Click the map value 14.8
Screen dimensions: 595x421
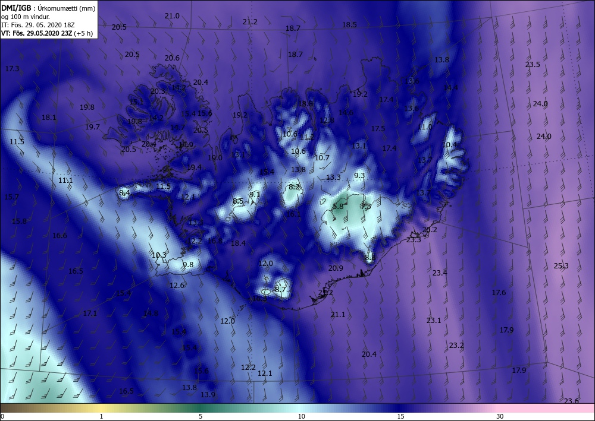(x=151, y=313)
